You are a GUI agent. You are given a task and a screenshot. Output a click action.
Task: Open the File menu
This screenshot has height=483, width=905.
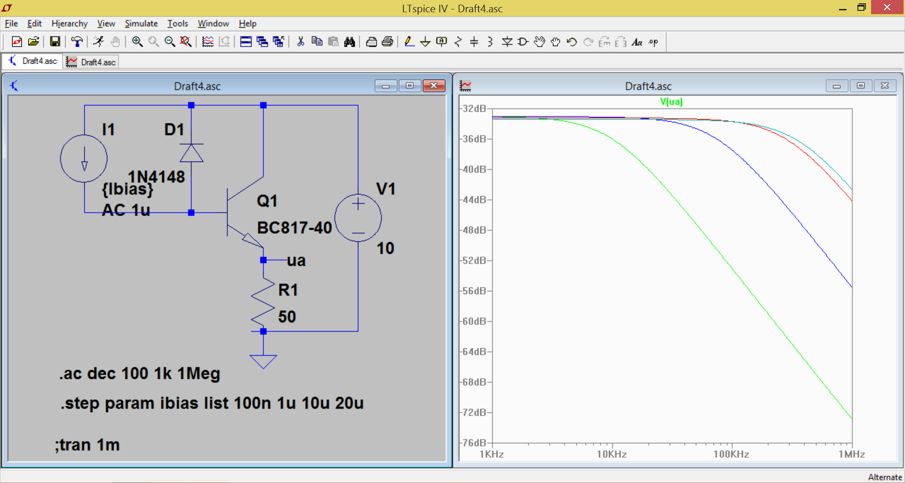coord(11,23)
